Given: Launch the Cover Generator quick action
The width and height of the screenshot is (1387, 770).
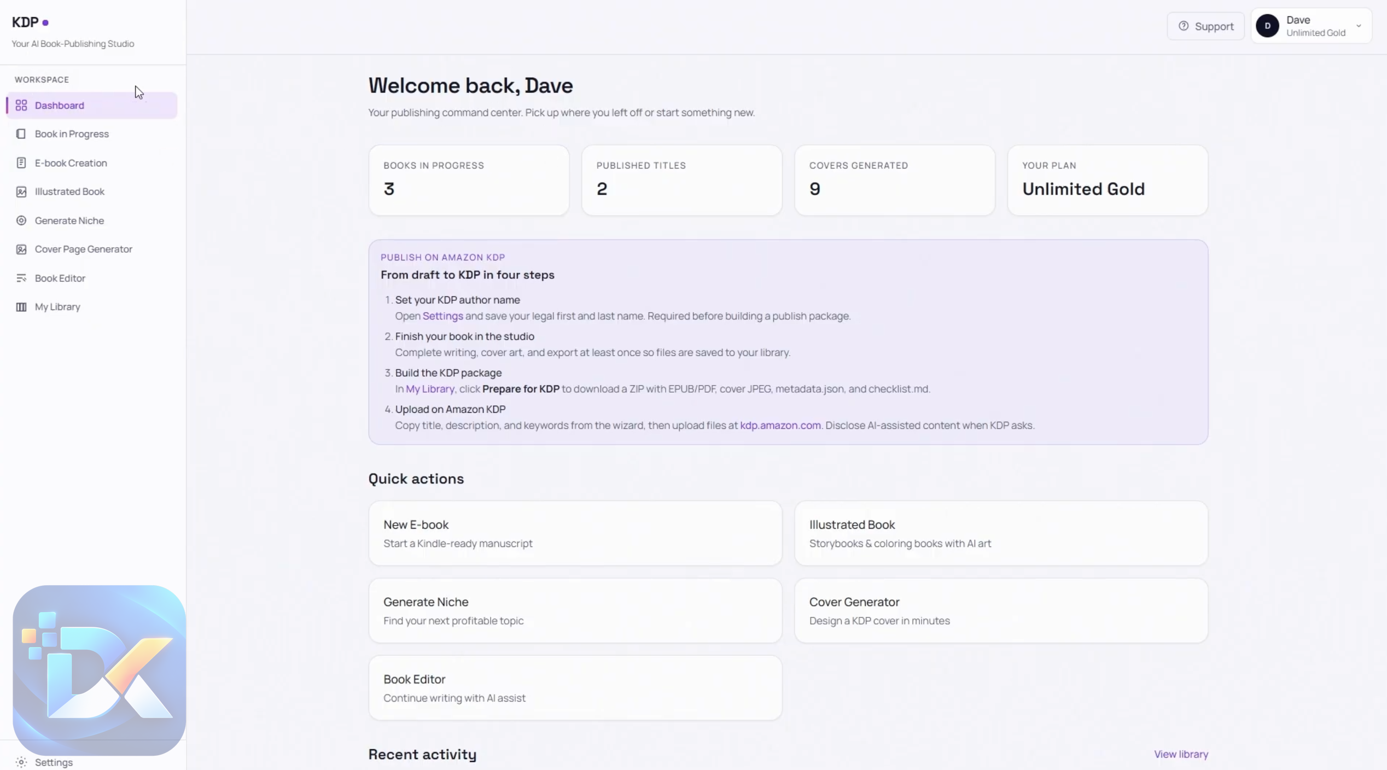Looking at the screenshot, I should [x=1001, y=610].
